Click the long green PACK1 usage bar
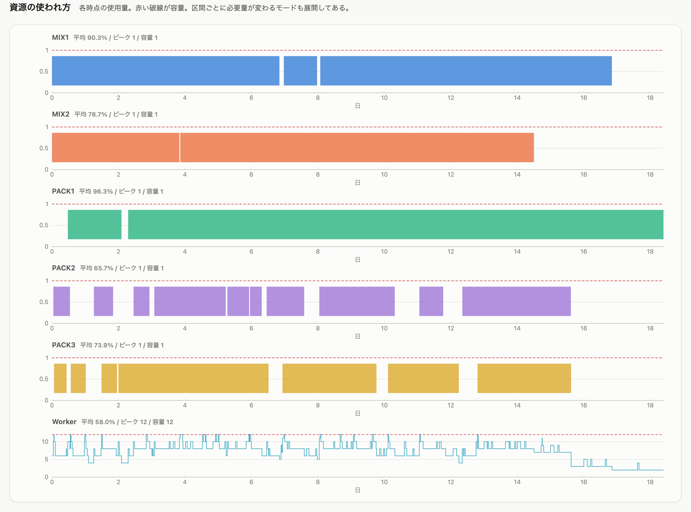The height and width of the screenshot is (512, 691). coord(396,224)
